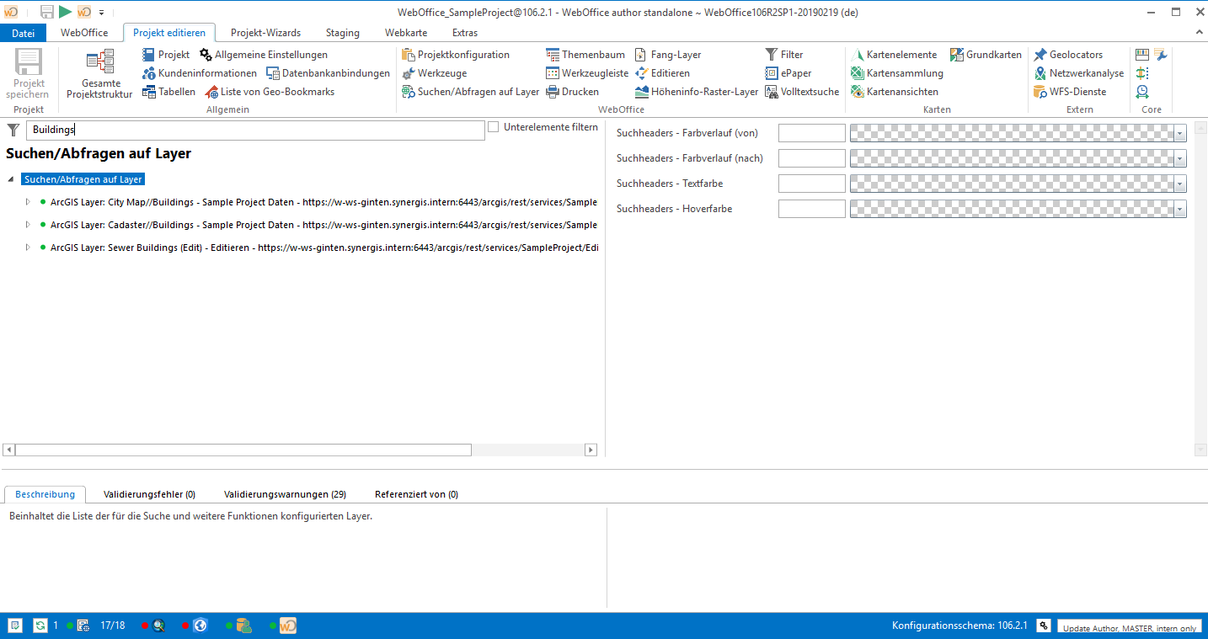Click the Update Author, MASTER, intern only link
Screen dimensions: 1208x639
coord(1129,626)
